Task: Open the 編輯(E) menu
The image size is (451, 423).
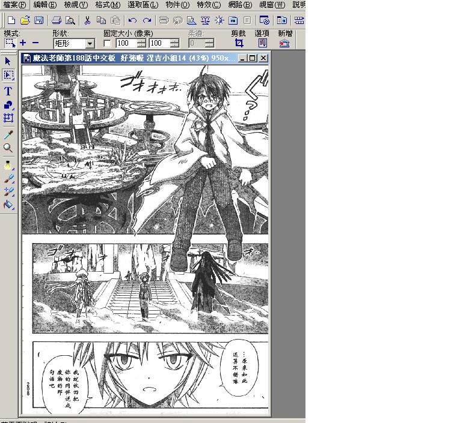Action: click(x=45, y=5)
